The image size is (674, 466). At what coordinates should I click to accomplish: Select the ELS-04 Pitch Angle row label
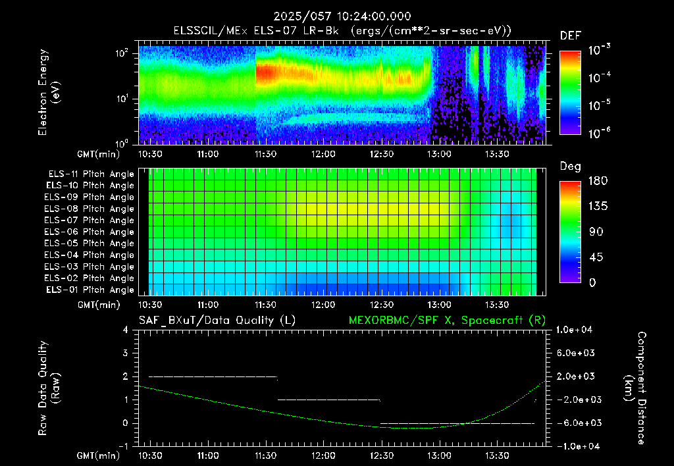click(89, 255)
